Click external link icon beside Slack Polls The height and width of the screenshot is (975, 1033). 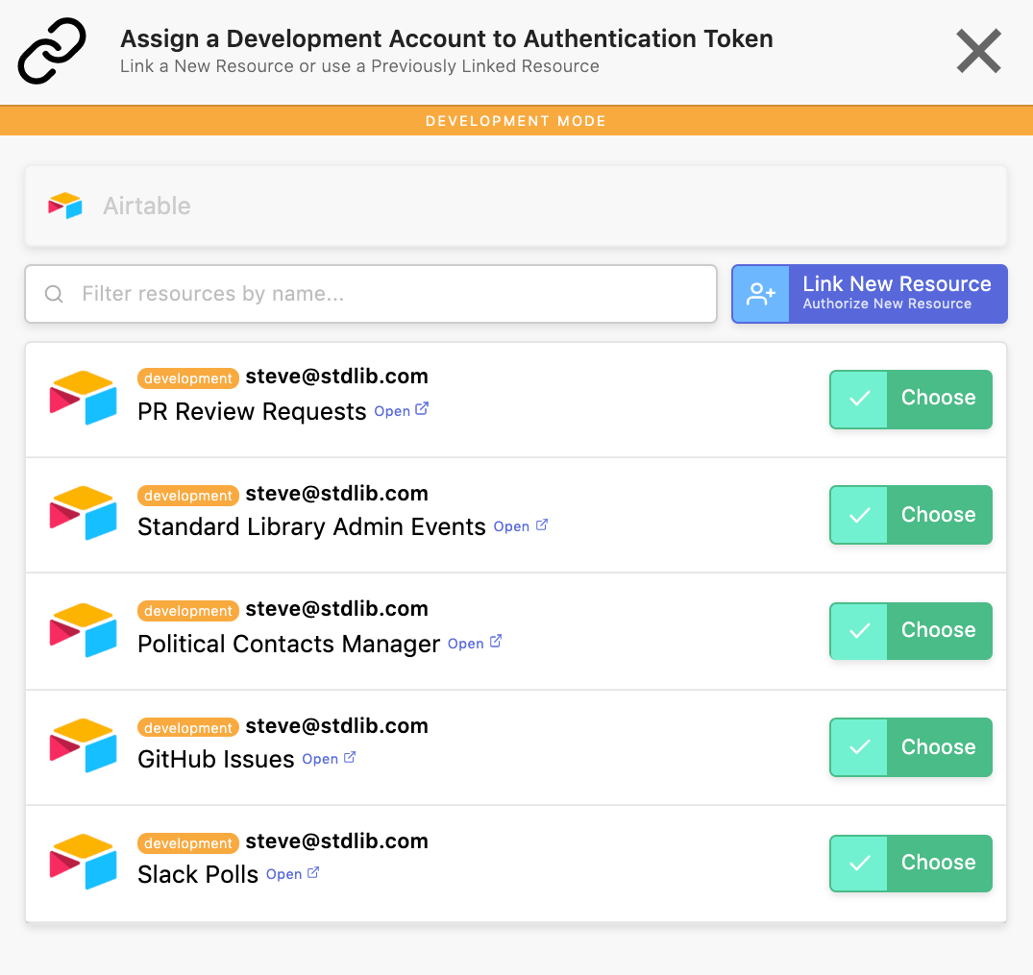point(313,872)
